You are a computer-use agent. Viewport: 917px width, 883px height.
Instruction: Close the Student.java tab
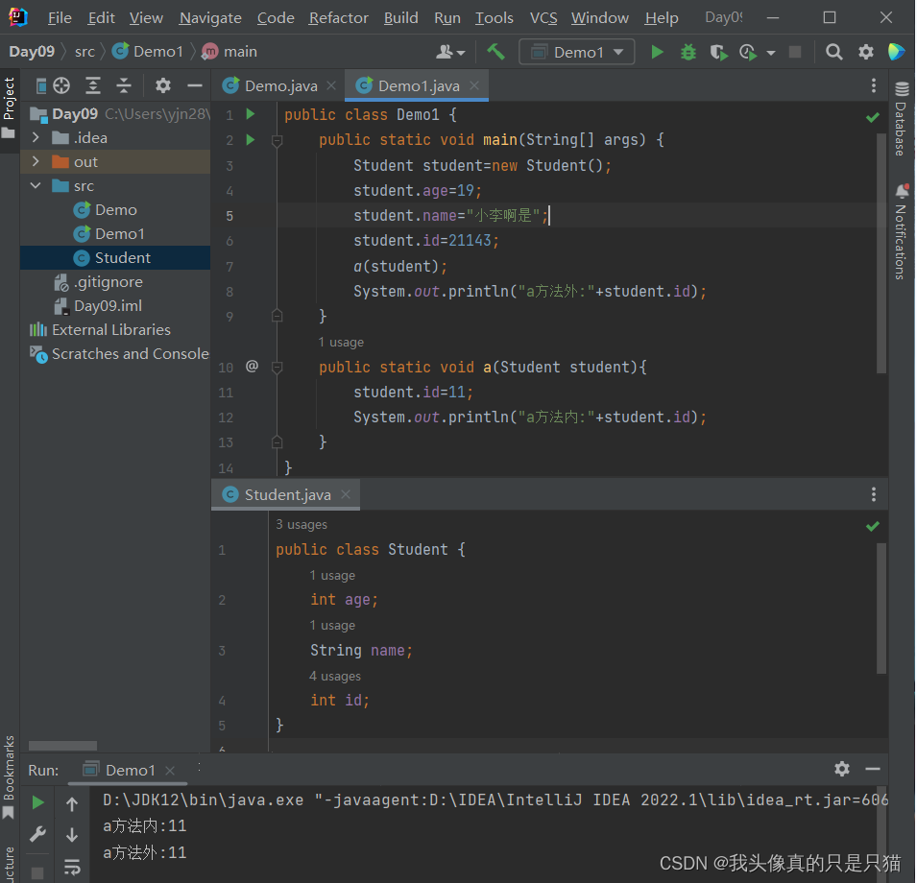tap(346, 494)
